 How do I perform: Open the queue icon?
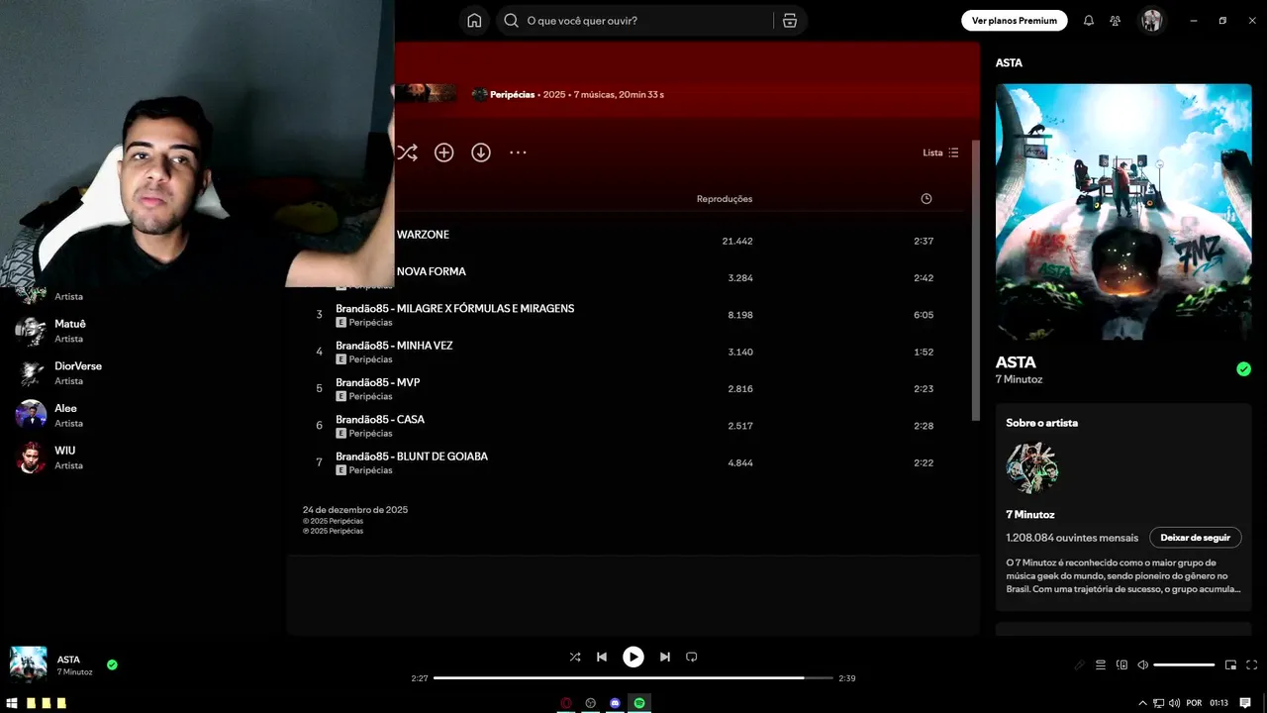click(1101, 664)
